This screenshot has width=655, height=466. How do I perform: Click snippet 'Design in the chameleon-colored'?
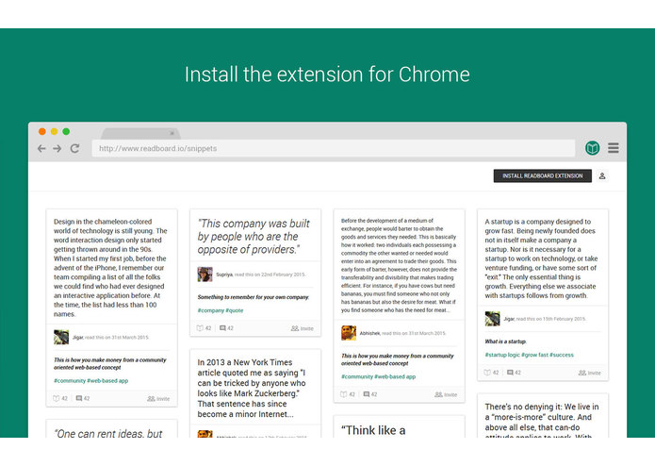(x=110, y=268)
